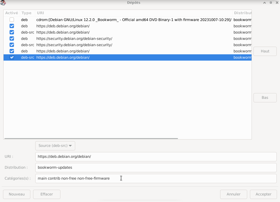Viewport: 280px width, 202px height.
Task: Move repository up with Haut button
Action: [265, 51]
